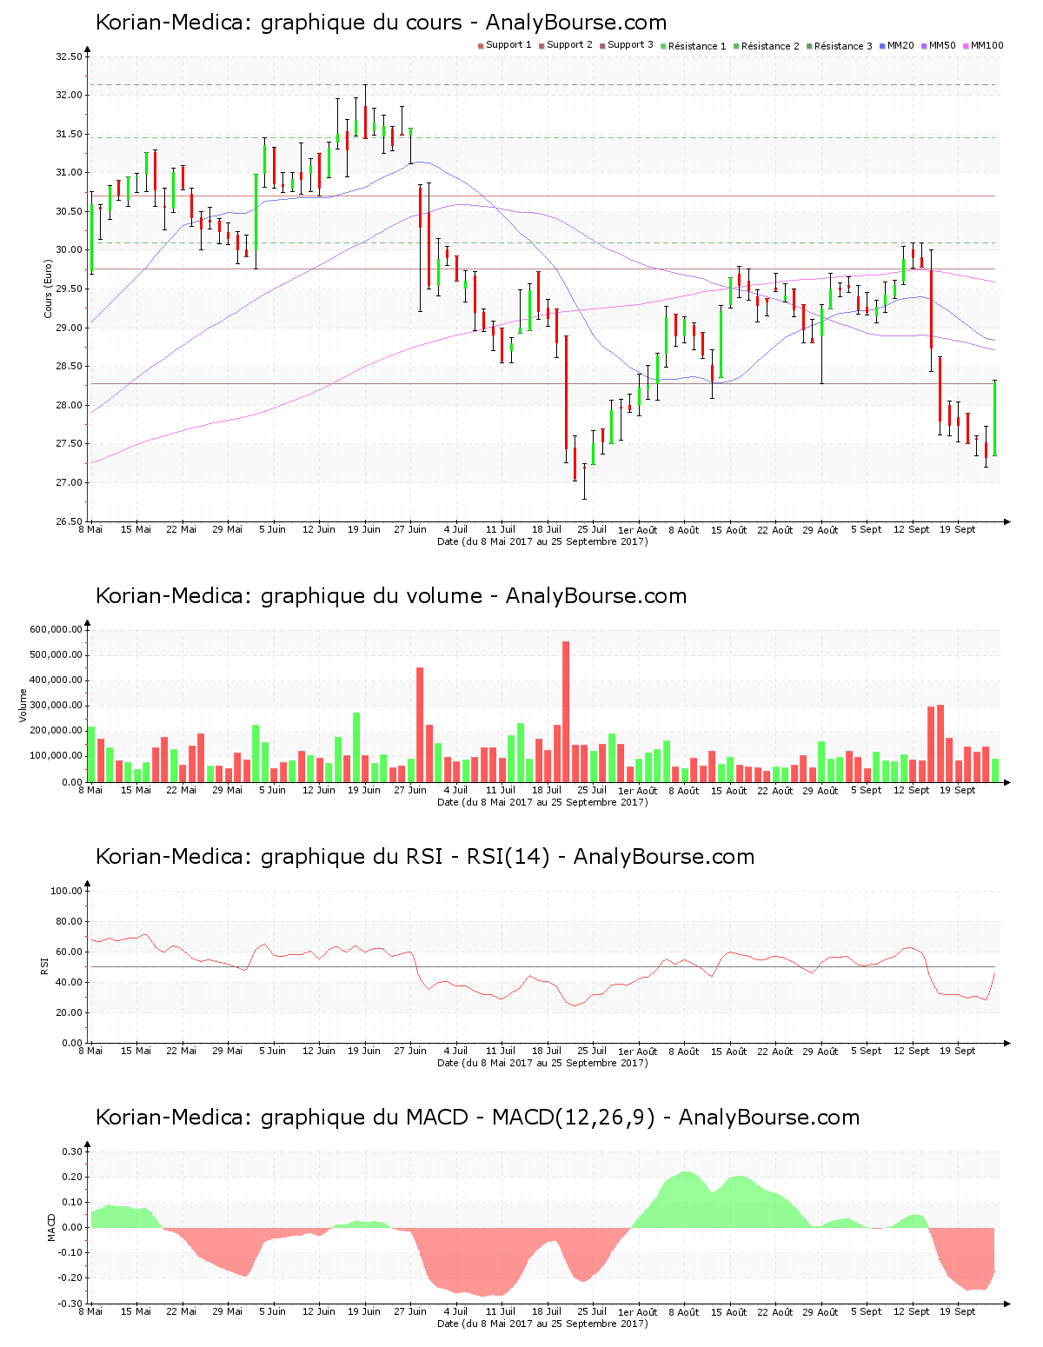Click the 30.00 price axis value
The image size is (1043, 1347).
point(69,250)
